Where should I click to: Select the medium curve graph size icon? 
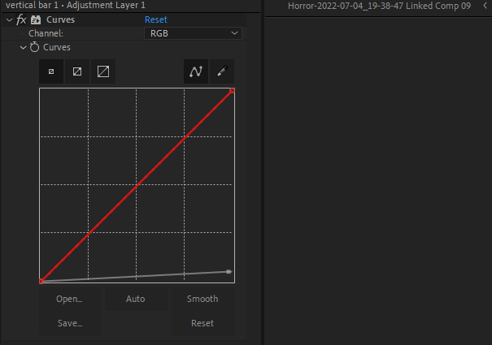(77, 71)
